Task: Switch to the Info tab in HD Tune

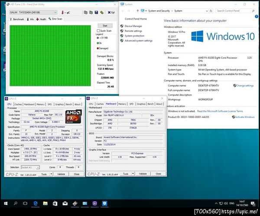Action: tap(30, 19)
